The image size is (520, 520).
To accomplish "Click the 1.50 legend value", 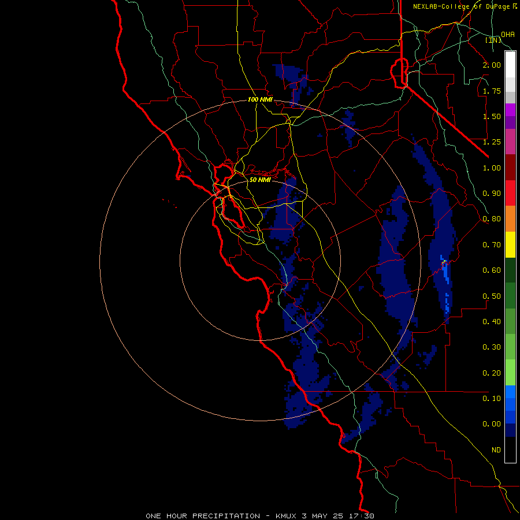I will pos(492,116).
